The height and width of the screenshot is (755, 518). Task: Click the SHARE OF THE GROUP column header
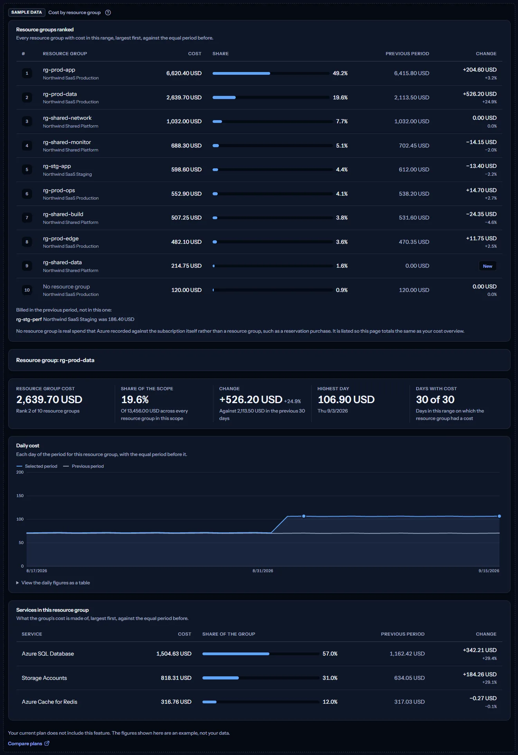pyautogui.click(x=229, y=634)
